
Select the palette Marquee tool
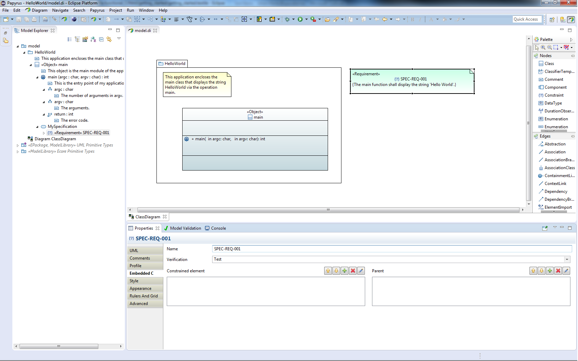(x=556, y=47)
